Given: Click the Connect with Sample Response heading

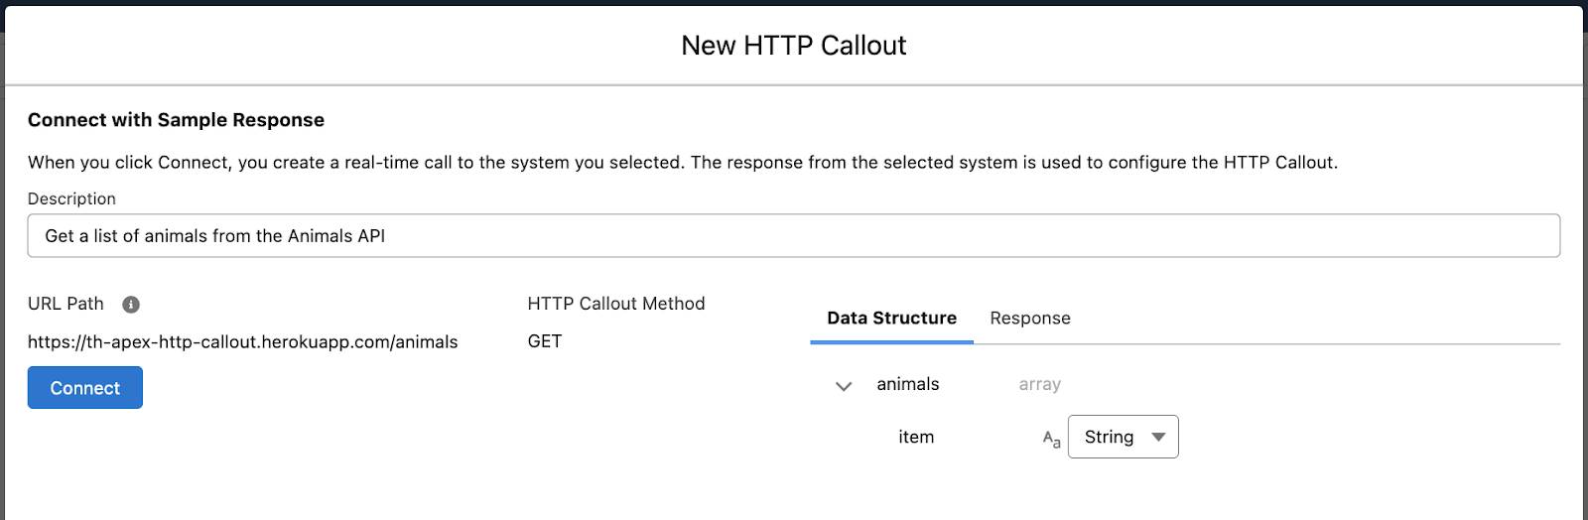Looking at the screenshot, I should click(176, 120).
